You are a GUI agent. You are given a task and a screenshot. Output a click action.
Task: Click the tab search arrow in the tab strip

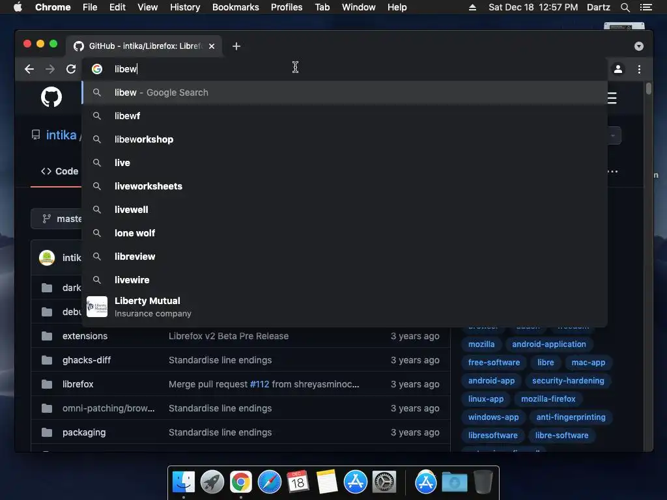[638, 46]
